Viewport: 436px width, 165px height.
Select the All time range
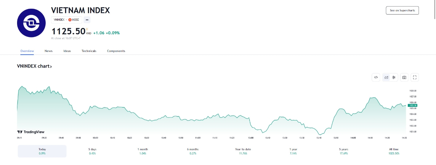(x=394, y=151)
